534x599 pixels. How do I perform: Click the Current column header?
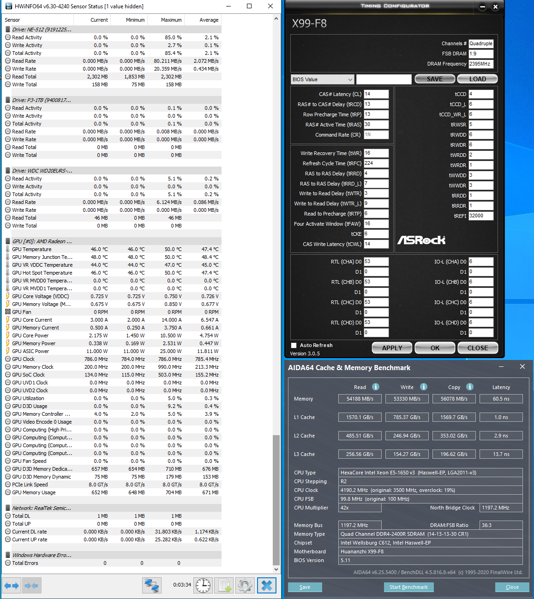[92, 20]
